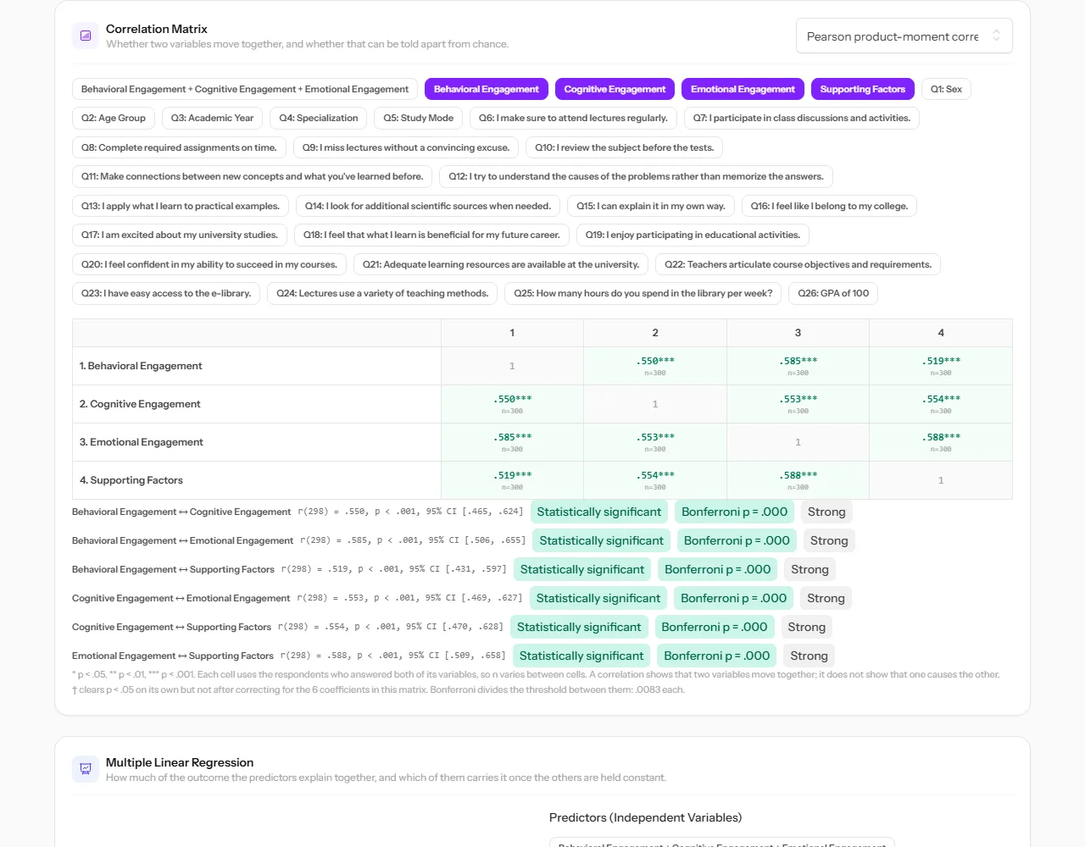Select the Q26: GPA of 100 chip
Image resolution: width=1085 pixels, height=847 pixels.
point(833,293)
